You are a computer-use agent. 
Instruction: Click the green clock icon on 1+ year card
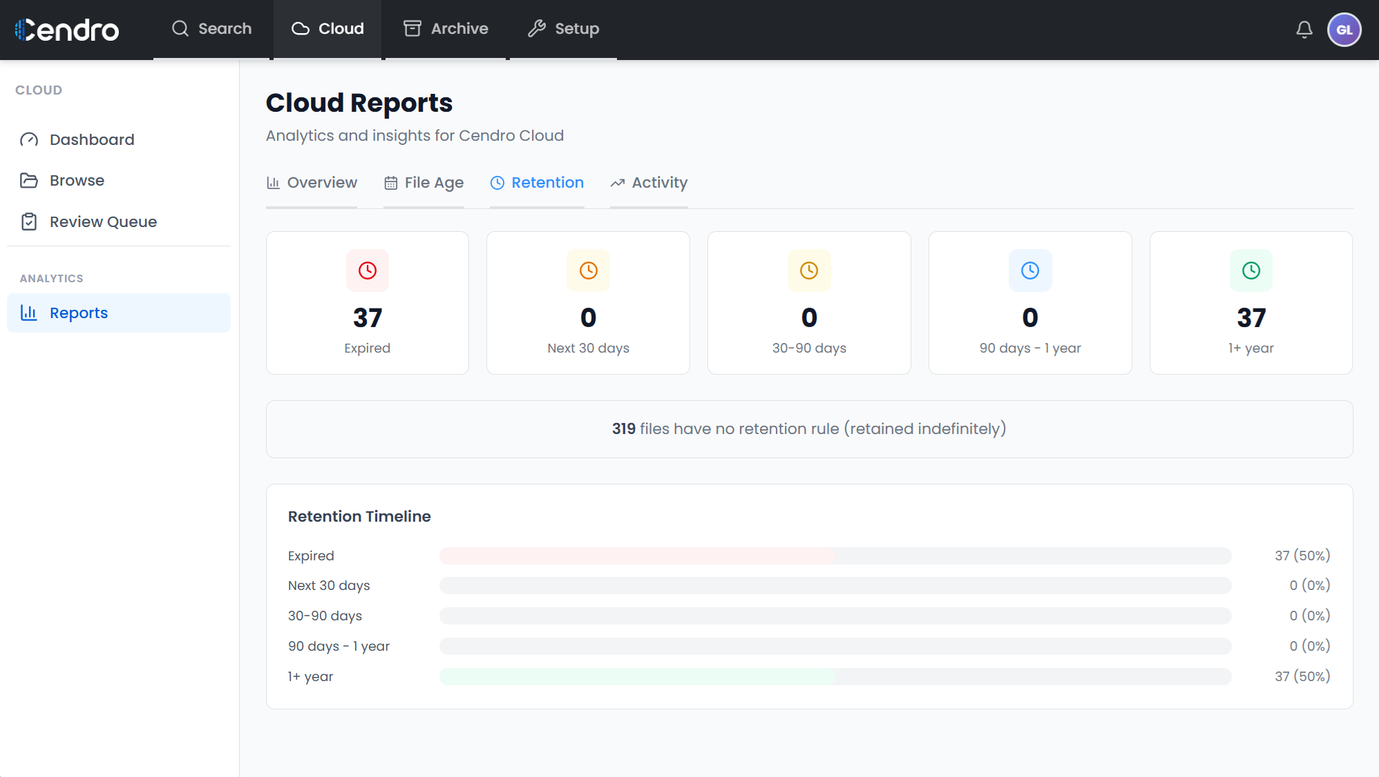pyautogui.click(x=1251, y=271)
